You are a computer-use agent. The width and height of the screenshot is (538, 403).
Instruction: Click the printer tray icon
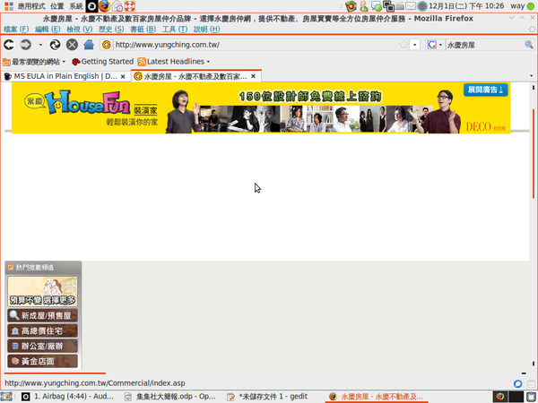[x=400, y=6]
